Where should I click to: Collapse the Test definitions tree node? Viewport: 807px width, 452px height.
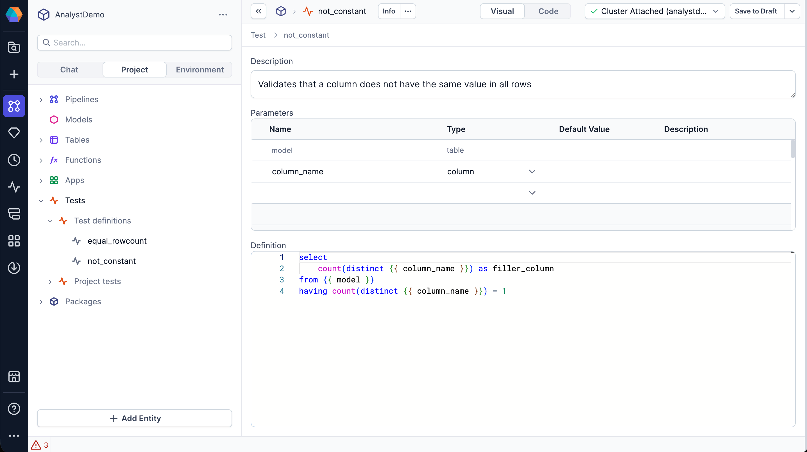click(49, 221)
